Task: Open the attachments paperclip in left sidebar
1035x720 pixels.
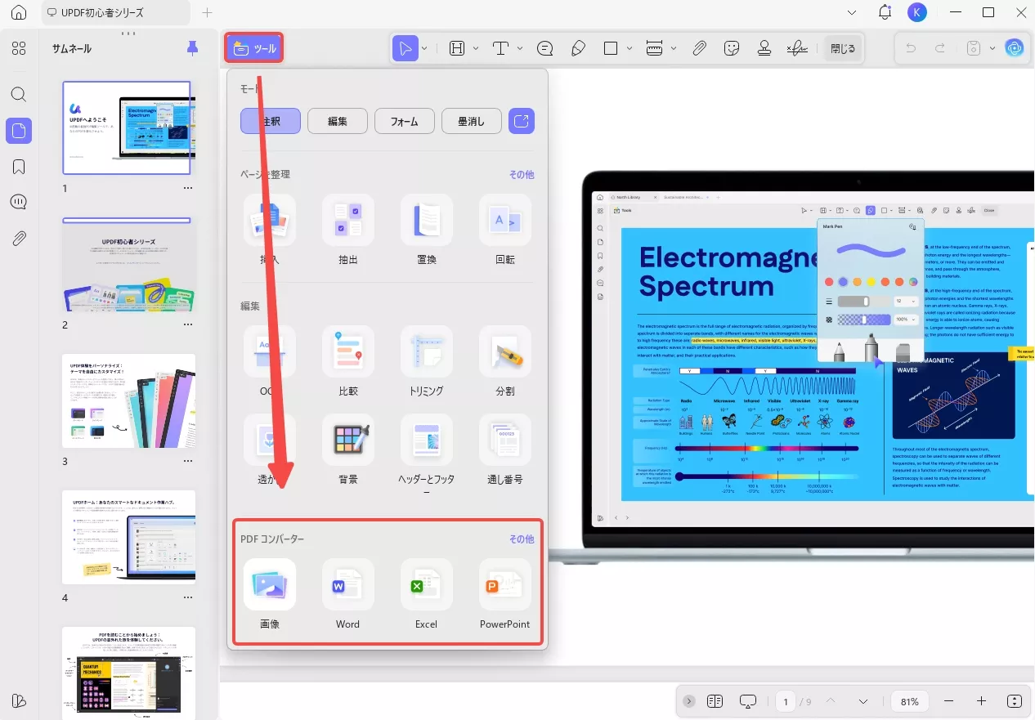Action: [x=19, y=239]
